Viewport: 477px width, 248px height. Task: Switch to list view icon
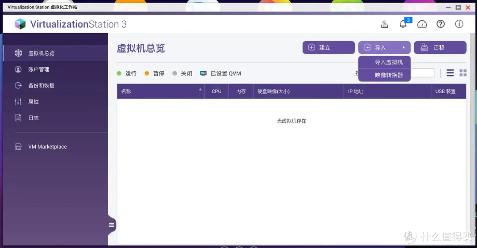coord(450,73)
